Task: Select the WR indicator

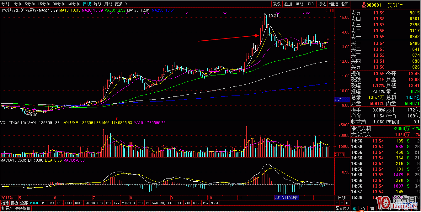Action: pos(147,203)
